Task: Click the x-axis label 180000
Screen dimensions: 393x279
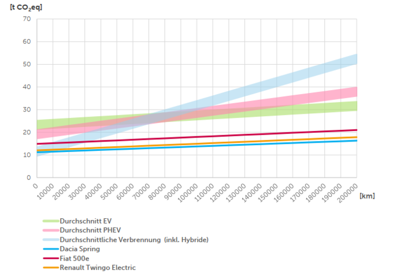Action: click(x=316, y=192)
